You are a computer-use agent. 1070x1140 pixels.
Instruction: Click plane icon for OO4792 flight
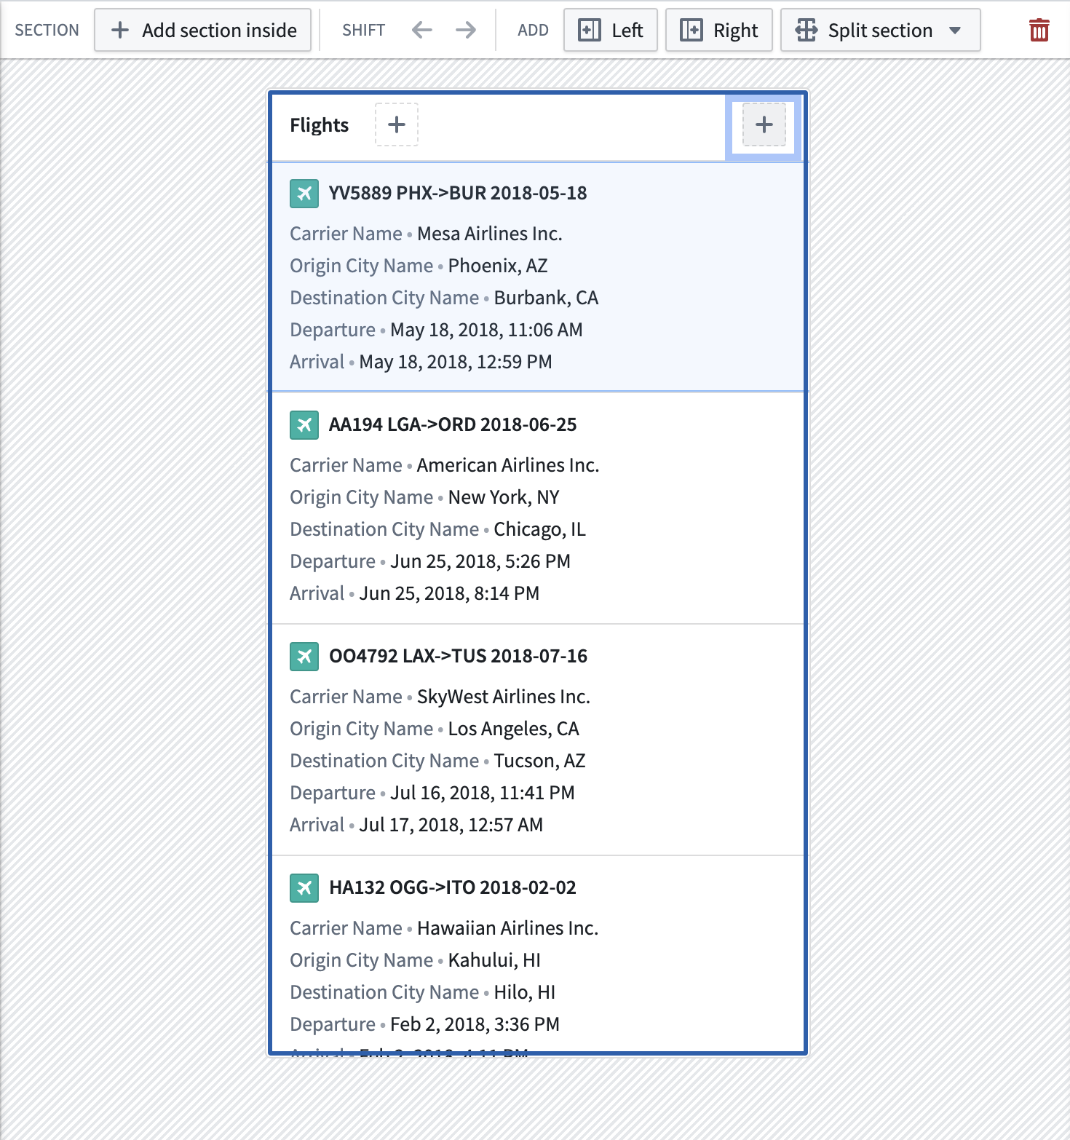304,656
